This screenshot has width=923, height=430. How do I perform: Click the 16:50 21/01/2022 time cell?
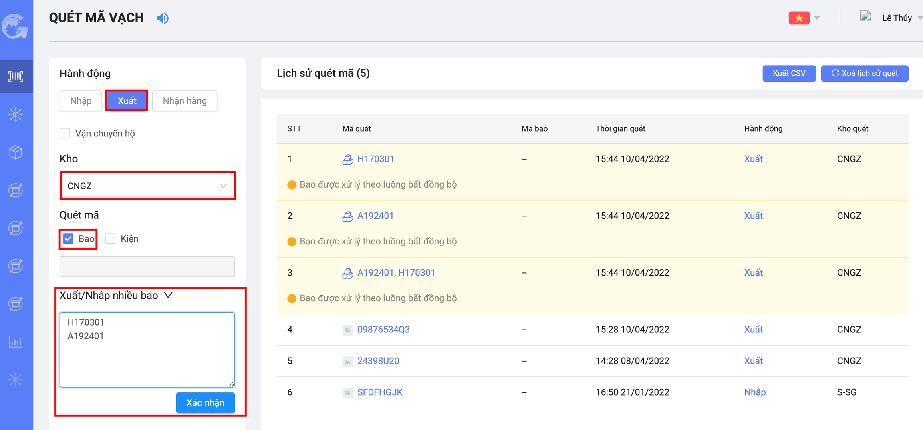click(632, 392)
